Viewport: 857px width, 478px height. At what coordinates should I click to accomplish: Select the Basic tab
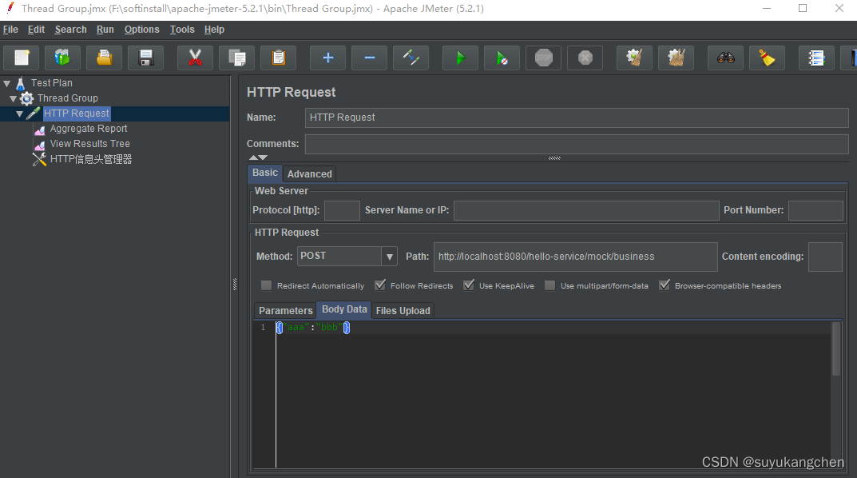[x=265, y=173]
